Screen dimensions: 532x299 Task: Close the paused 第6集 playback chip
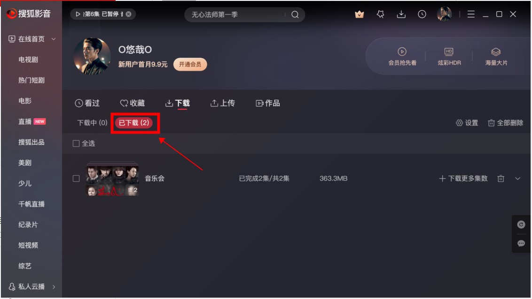(x=129, y=14)
